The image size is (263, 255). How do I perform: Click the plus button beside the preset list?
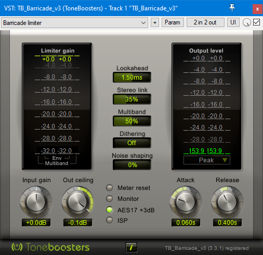(x=155, y=22)
